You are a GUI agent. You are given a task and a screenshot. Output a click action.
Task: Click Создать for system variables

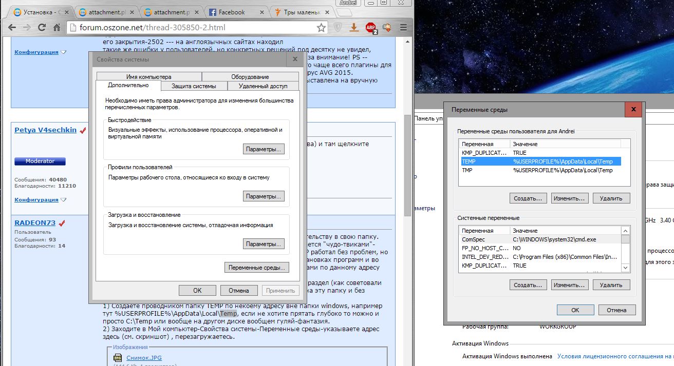528,284
